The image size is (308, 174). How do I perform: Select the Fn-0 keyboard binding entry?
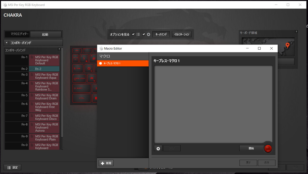44,146
